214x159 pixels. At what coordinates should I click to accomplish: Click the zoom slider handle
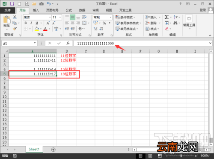(x=181, y=156)
